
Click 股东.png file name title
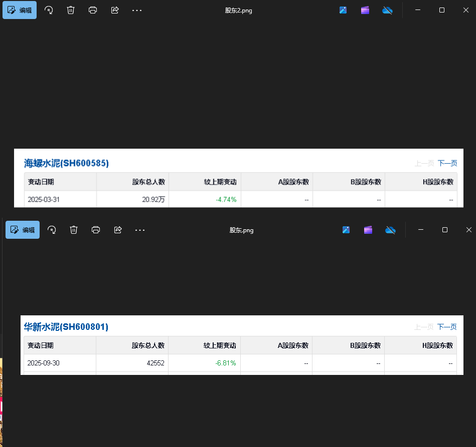(241, 230)
